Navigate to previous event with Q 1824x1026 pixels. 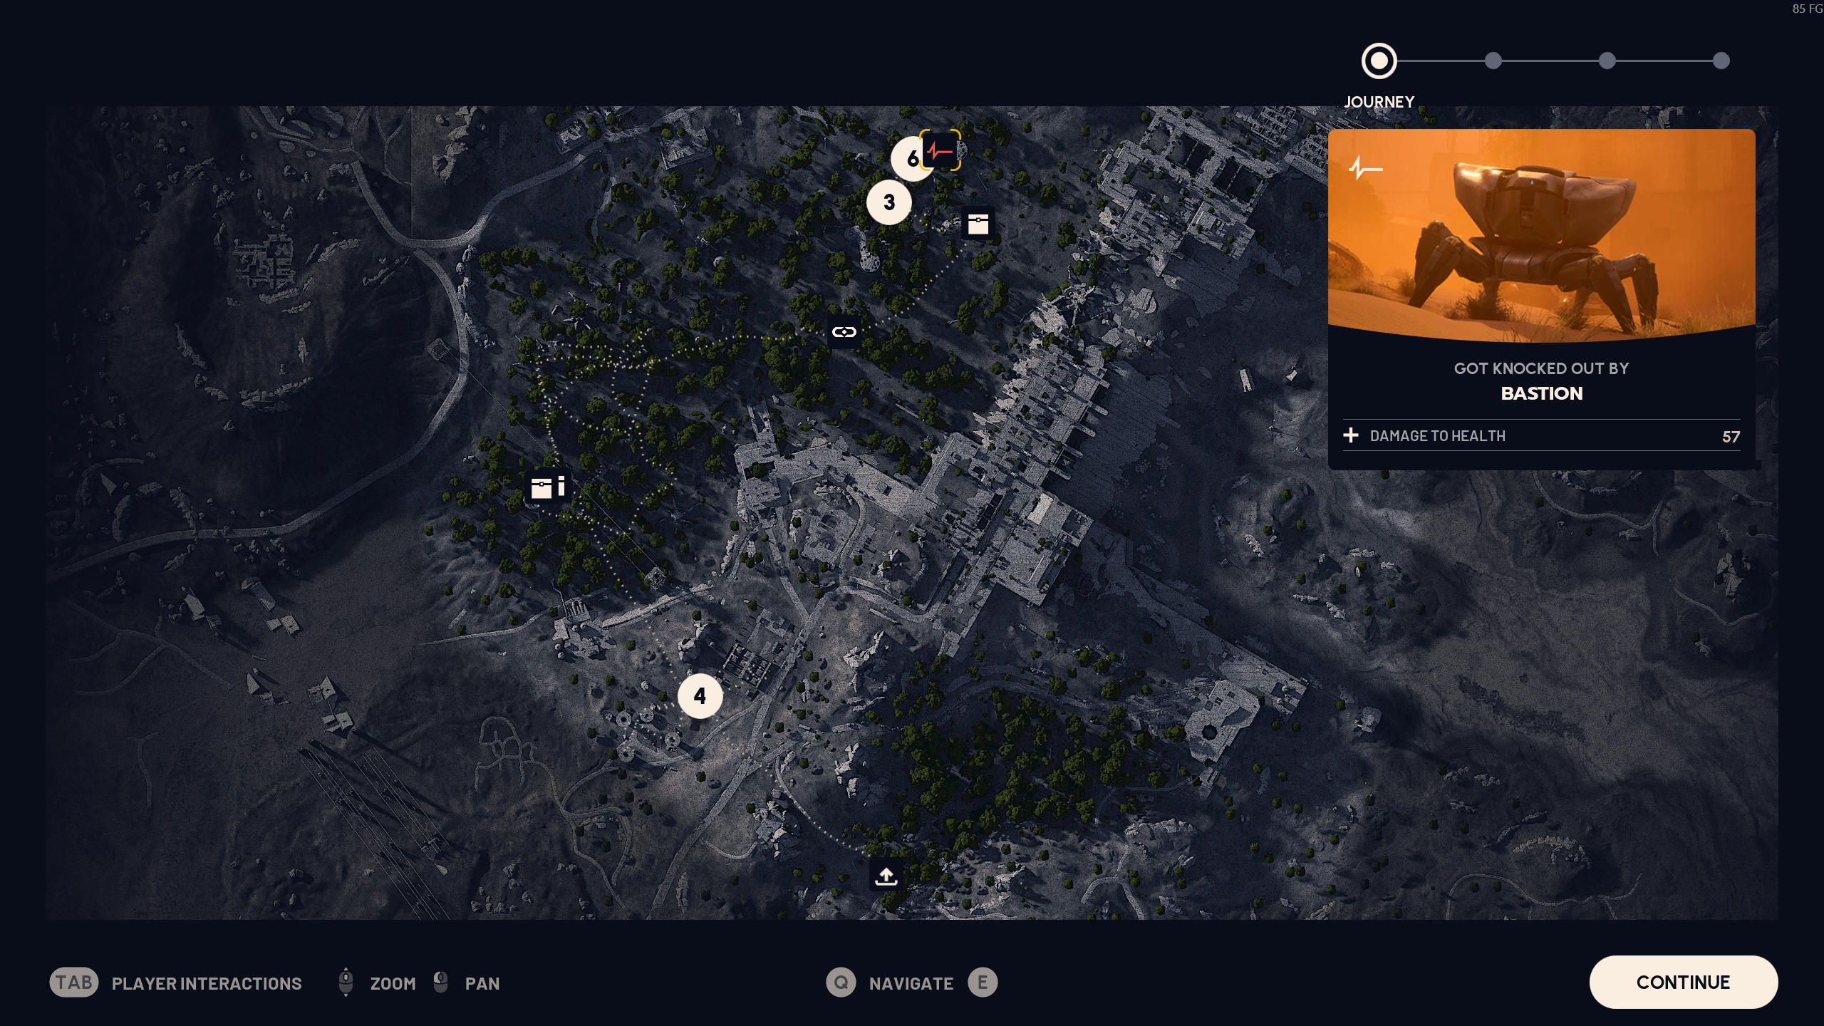[x=841, y=983]
